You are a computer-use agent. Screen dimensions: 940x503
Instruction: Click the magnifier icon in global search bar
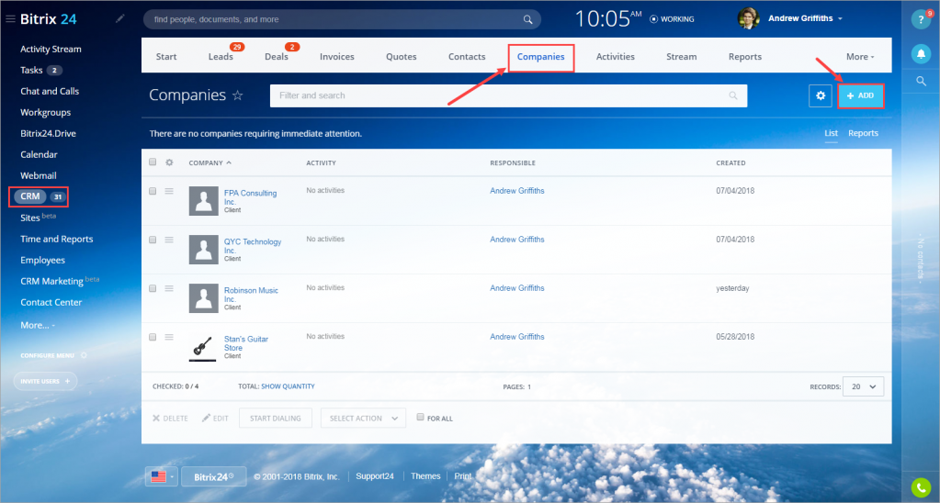(527, 19)
